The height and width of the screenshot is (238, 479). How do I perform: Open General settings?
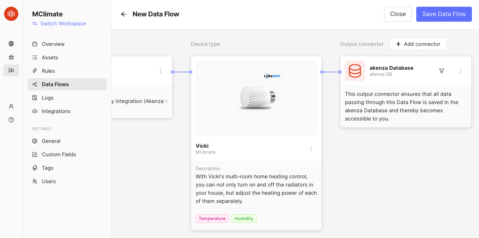tap(67, 141)
